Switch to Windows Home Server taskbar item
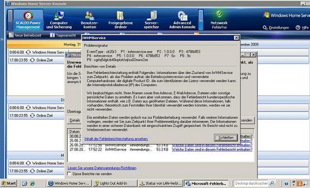Screen dimensions: 310x188 69,183
